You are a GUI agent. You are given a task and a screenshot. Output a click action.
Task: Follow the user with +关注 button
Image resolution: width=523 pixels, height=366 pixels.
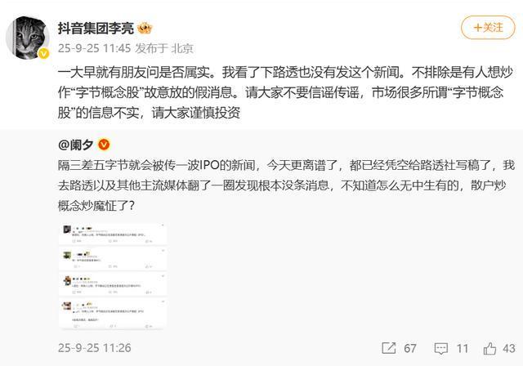coord(488,27)
